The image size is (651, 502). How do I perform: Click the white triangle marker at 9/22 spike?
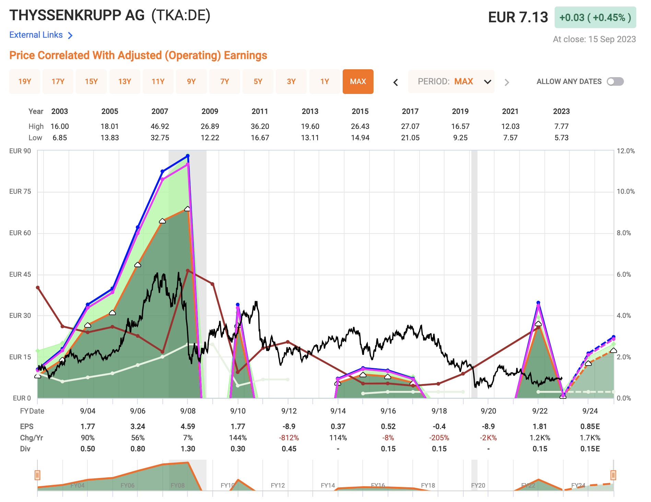[538, 324]
